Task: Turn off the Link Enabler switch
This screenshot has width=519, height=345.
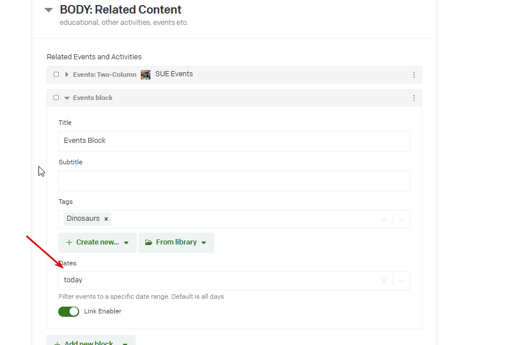Action: [x=68, y=311]
